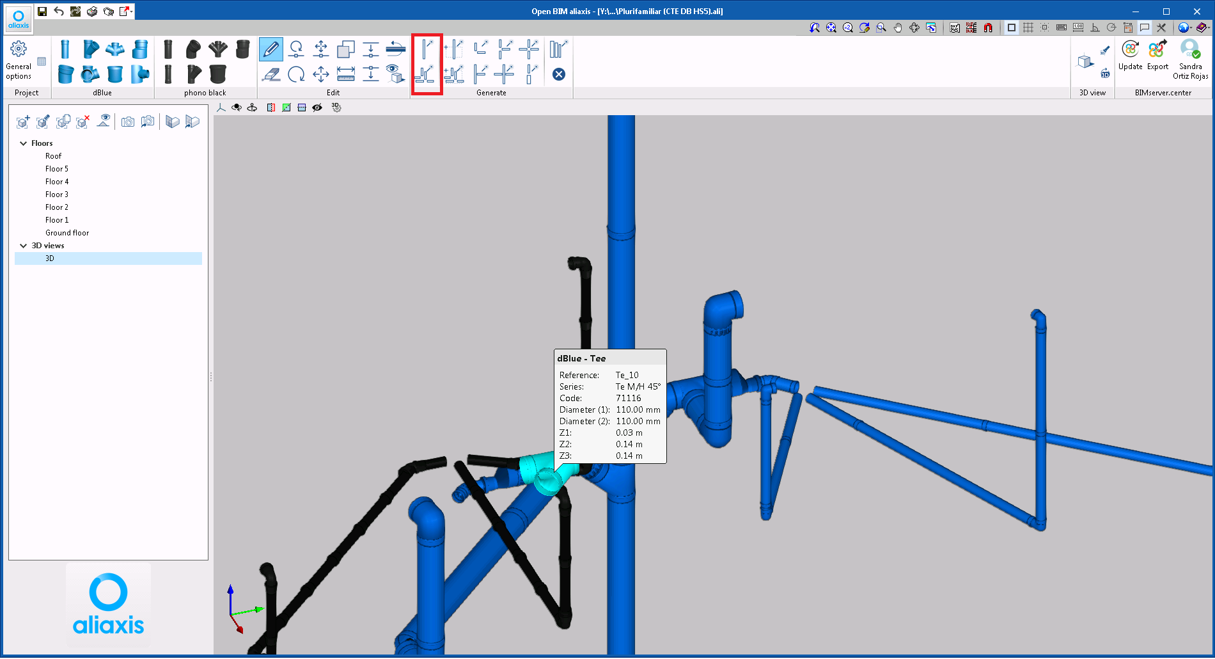
Task: Click duplicate view cube-pages icon
Action: tap(63, 122)
